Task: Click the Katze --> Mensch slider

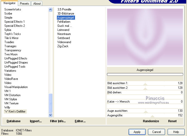Action: point(145,102)
